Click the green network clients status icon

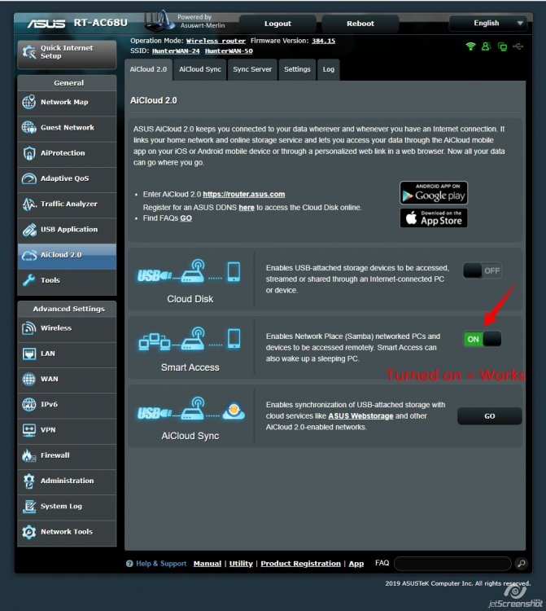pos(502,46)
